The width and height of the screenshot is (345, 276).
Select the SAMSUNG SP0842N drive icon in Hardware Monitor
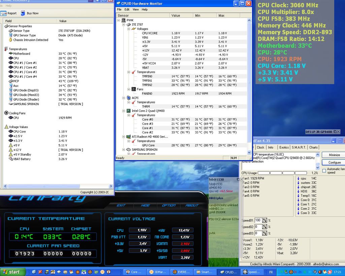point(128,150)
